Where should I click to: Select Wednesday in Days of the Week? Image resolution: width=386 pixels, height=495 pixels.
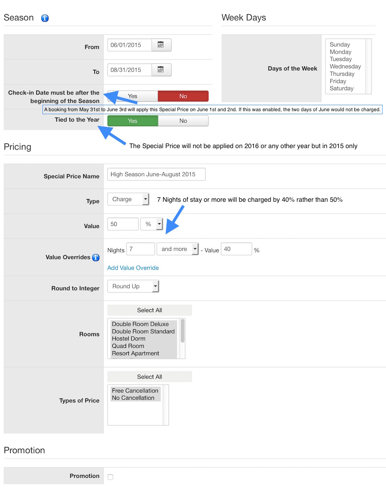pyautogui.click(x=345, y=67)
